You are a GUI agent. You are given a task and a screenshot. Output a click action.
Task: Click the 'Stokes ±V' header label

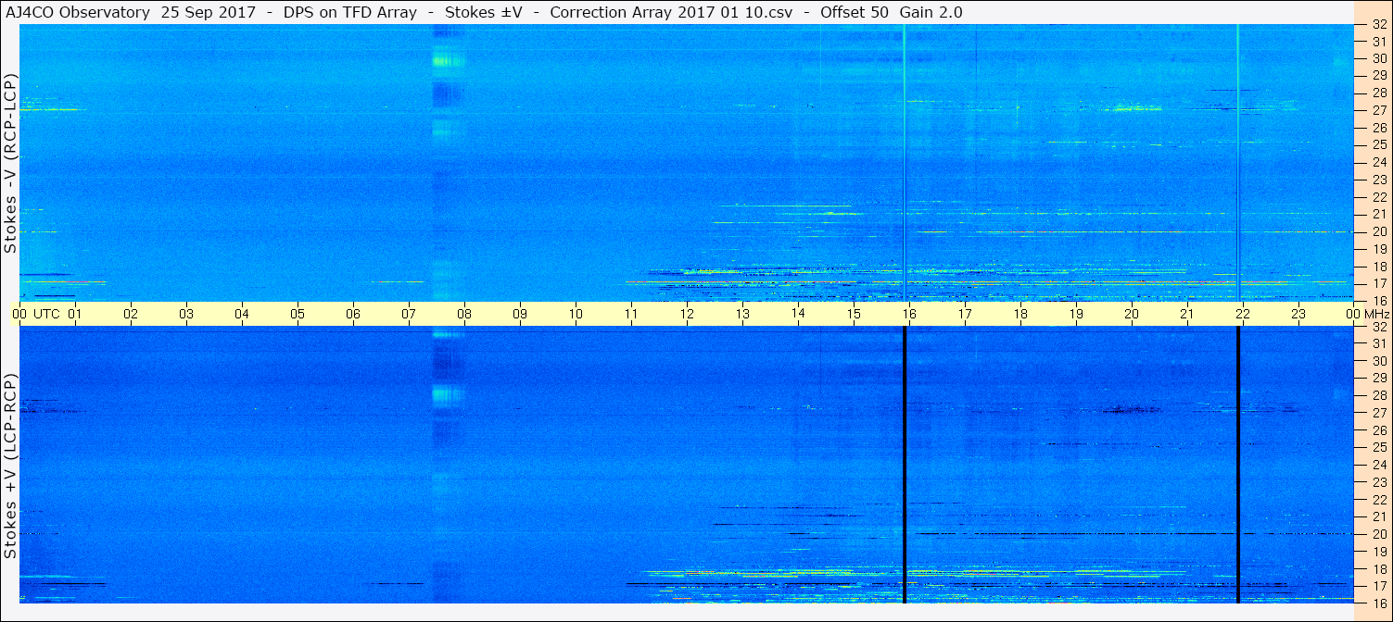(x=485, y=12)
